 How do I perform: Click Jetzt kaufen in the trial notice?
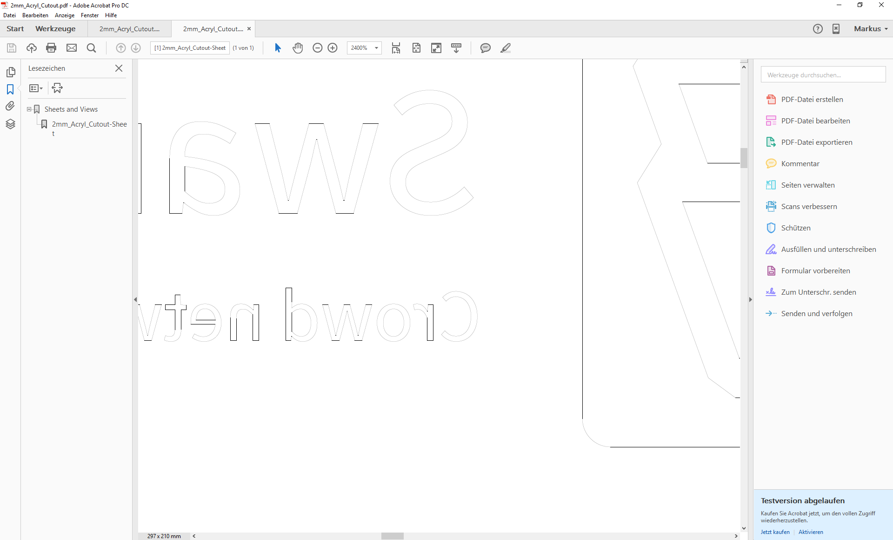[x=775, y=532]
